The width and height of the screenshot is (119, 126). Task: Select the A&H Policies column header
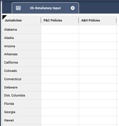(x=98, y=20)
